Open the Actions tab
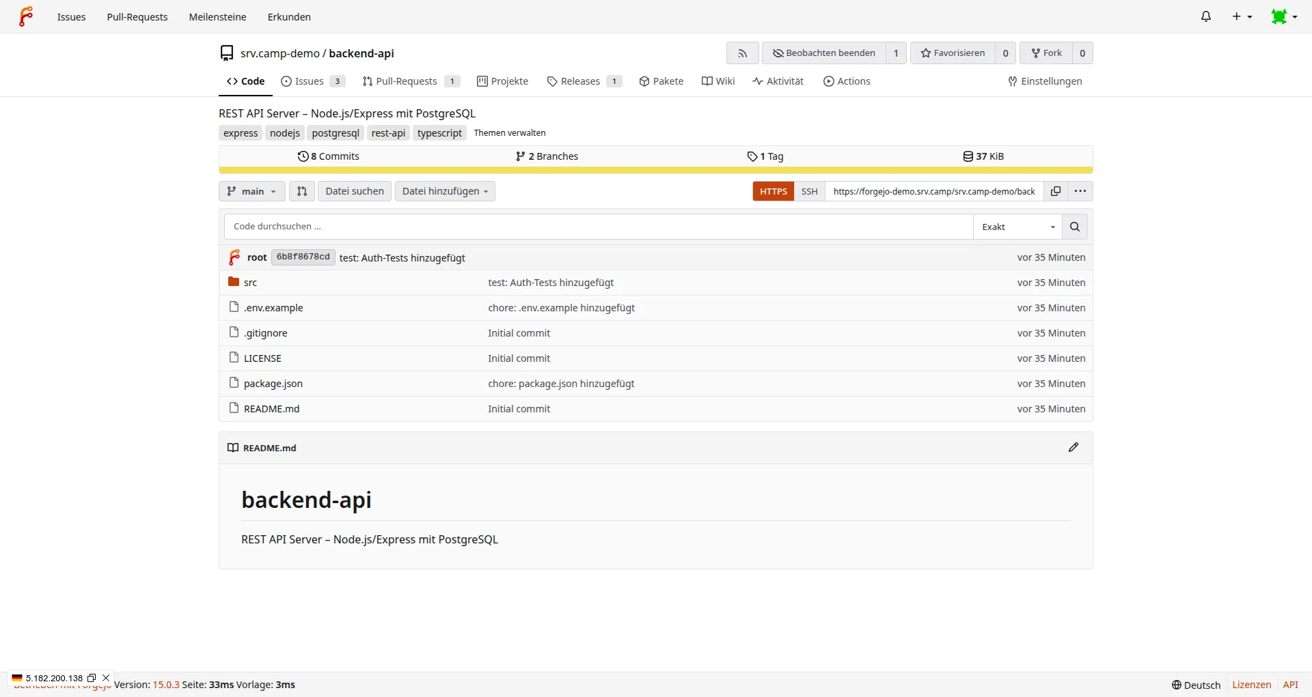The width and height of the screenshot is (1312, 697). 847,81
